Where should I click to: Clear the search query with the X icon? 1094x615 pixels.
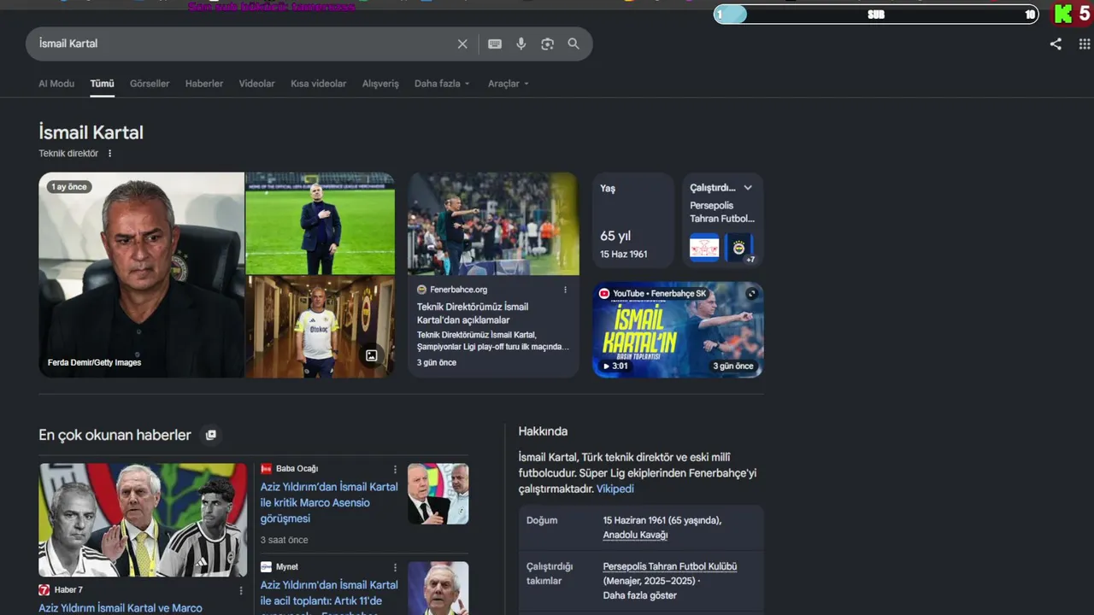462,44
